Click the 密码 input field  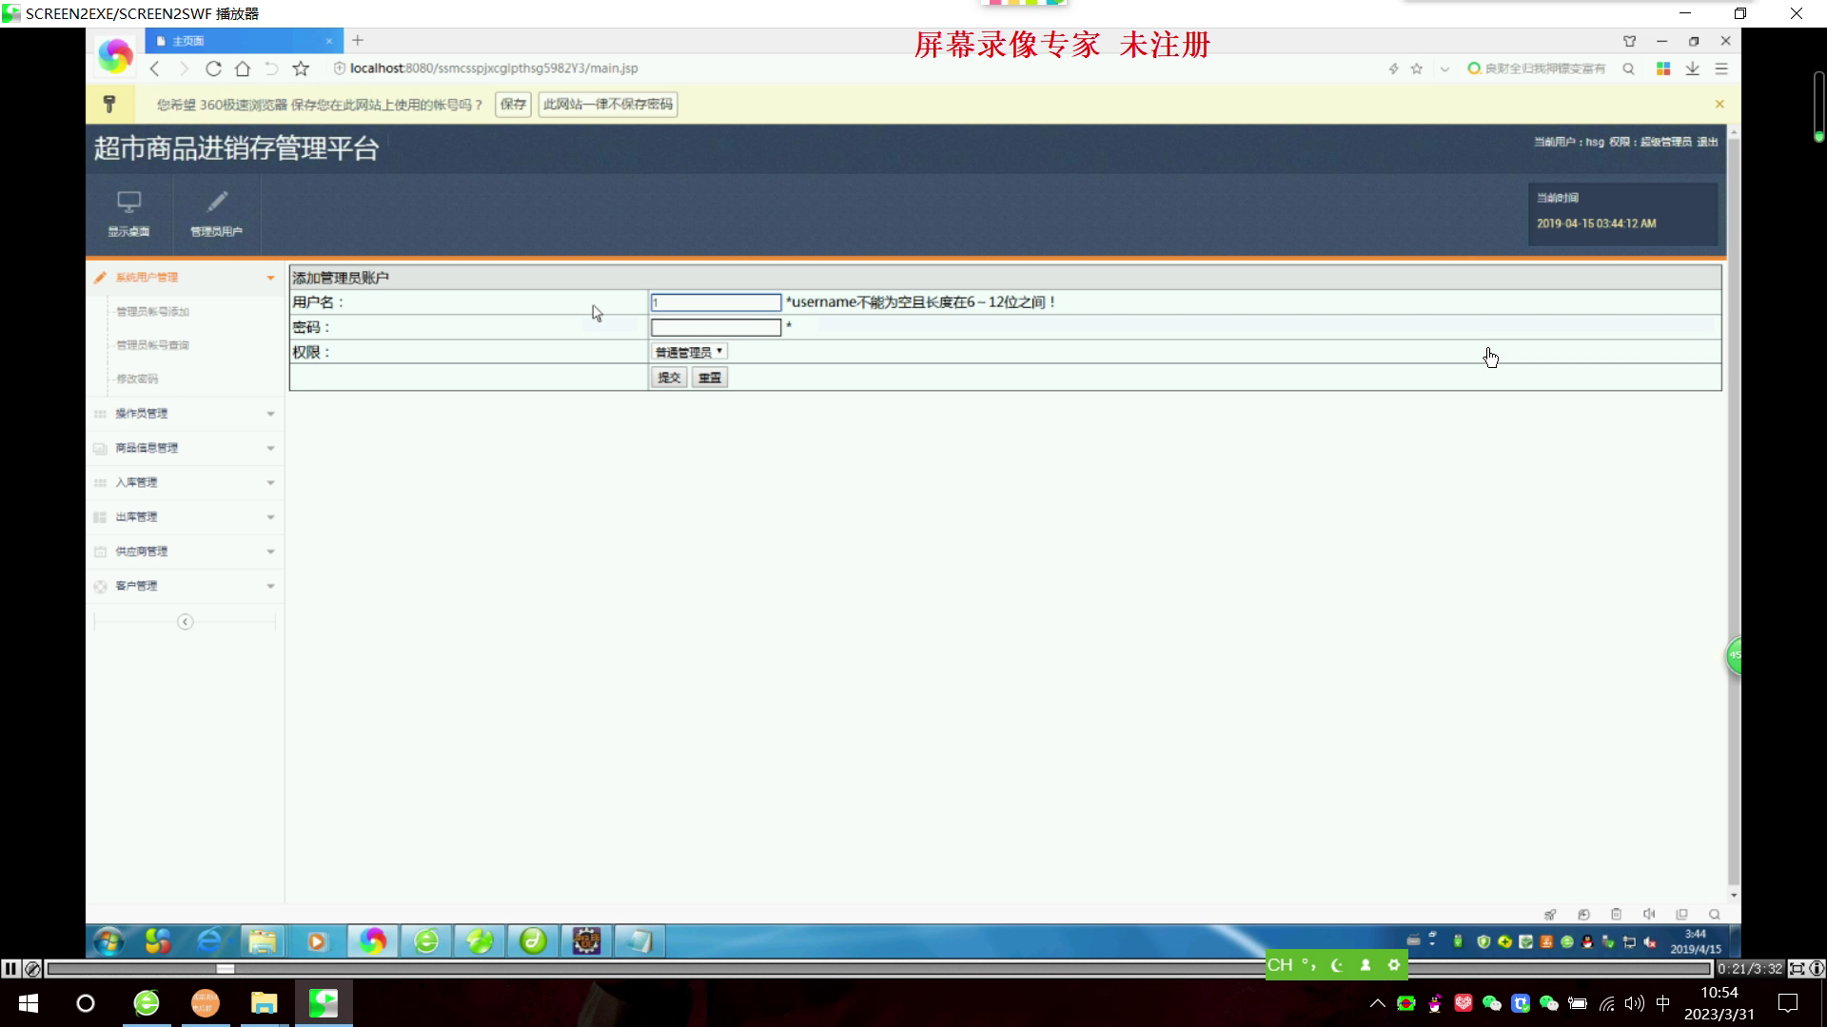pyautogui.click(x=716, y=327)
